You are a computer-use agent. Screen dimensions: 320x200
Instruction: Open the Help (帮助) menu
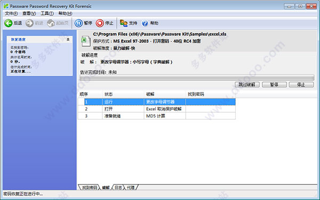tap(65, 13)
